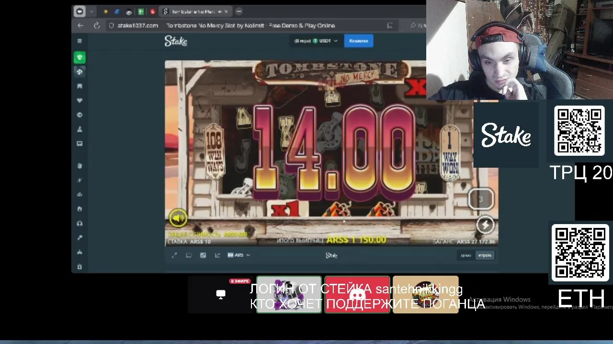Screen dimensions: 613x344
Task: Click the Discord screen share icon
Action: 221,294
